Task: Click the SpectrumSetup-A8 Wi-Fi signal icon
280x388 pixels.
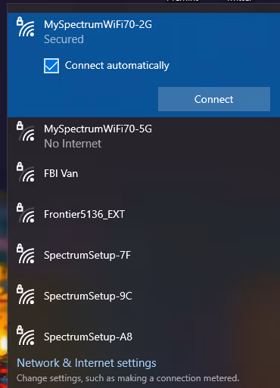Action: click(x=26, y=336)
